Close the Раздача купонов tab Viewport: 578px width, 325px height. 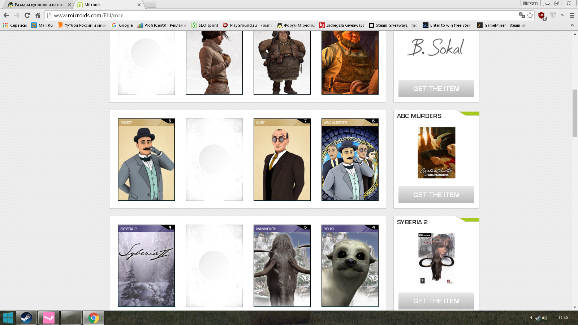69,5
